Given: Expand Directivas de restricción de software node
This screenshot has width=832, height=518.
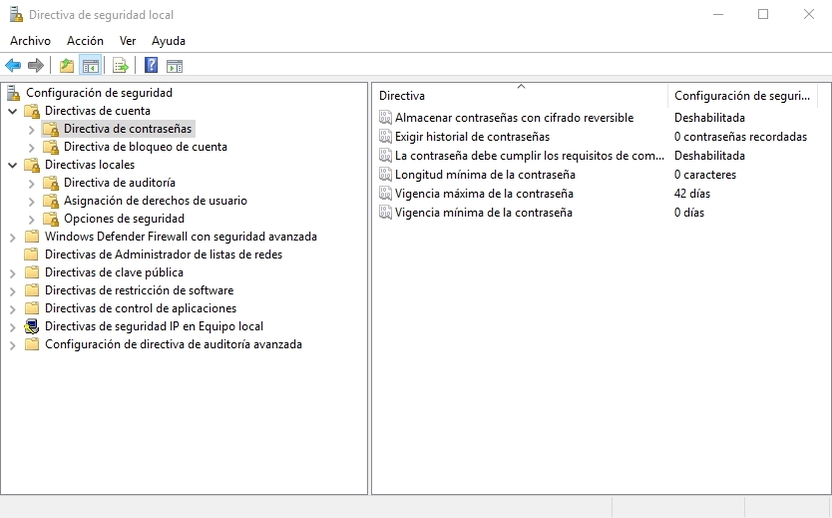Looking at the screenshot, I should click(x=12, y=290).
